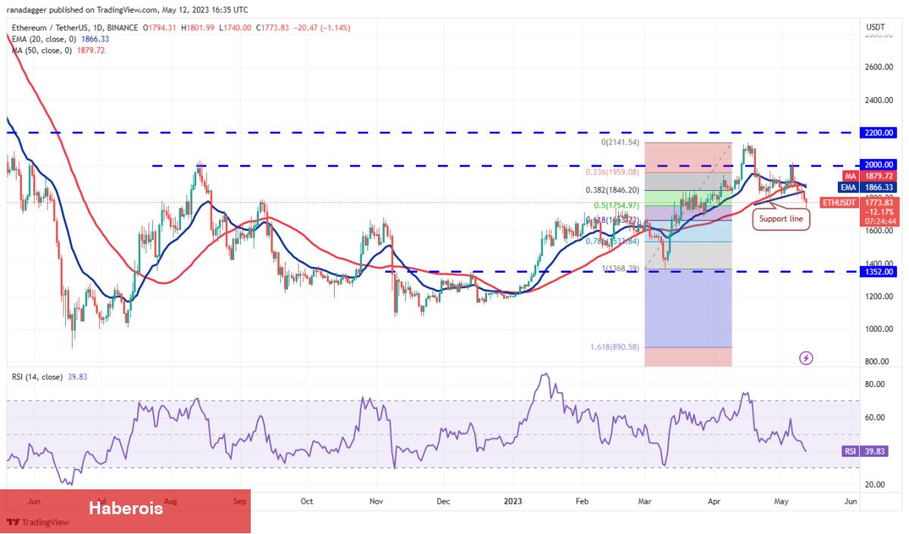Click the Sep label on time axis
The image size is (909, 534).
[x=240, y=501]
